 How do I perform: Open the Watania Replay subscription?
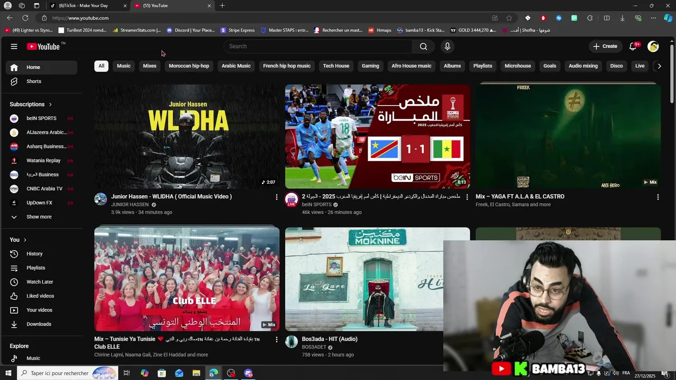[x=42, y=160]
